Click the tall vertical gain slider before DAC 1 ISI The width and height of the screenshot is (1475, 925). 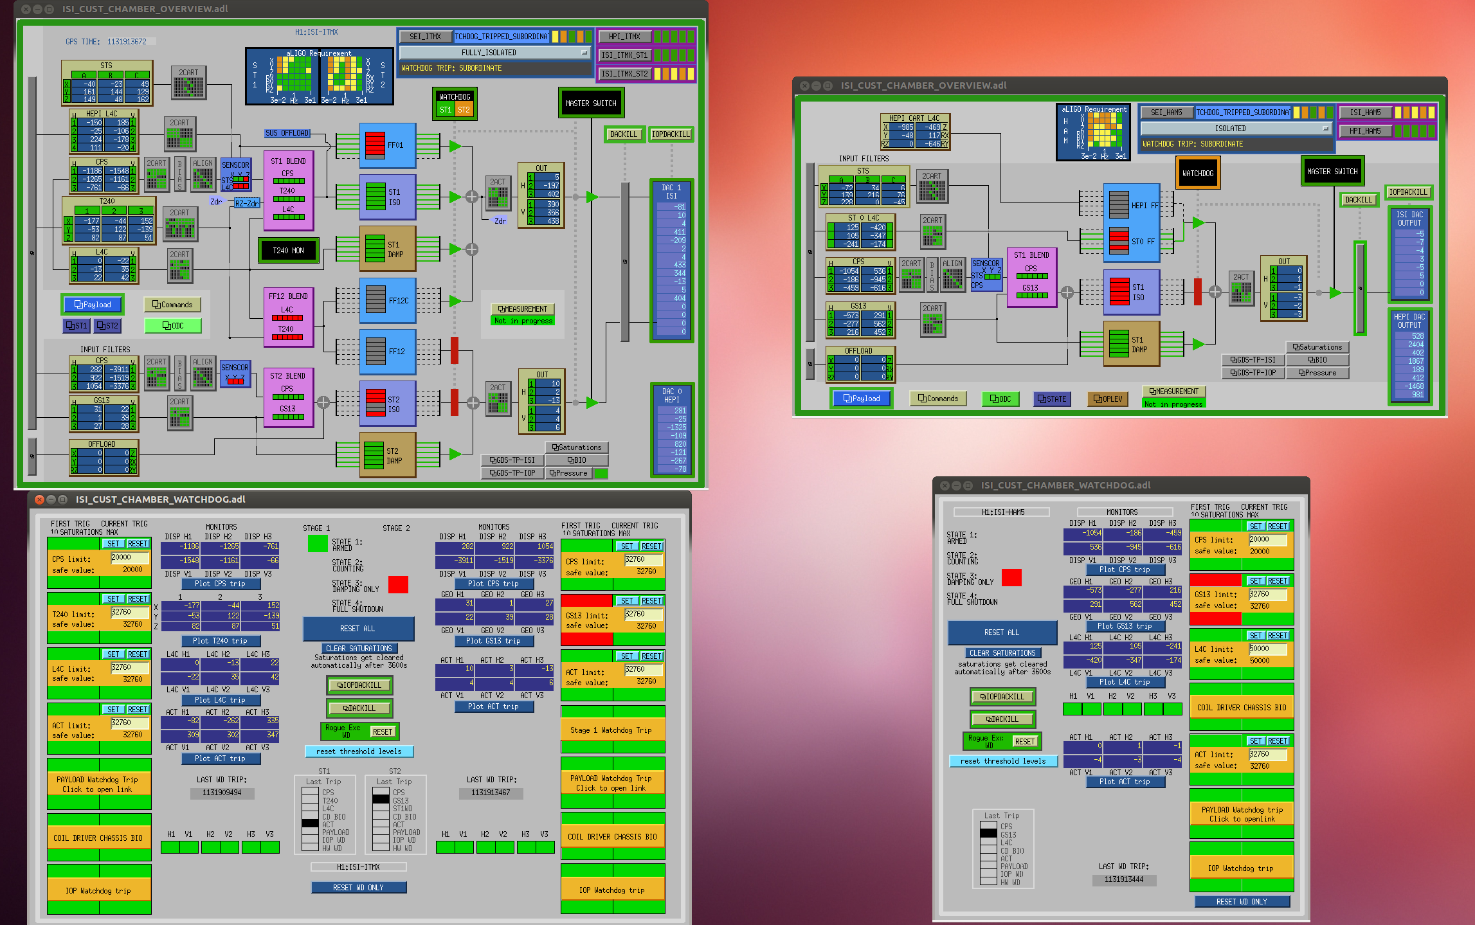[x=624, y=262]
